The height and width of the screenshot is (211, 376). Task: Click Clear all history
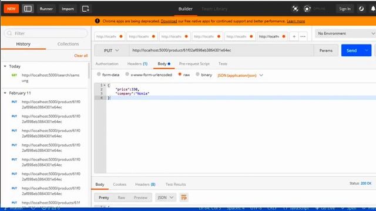[x=81, y=56]
